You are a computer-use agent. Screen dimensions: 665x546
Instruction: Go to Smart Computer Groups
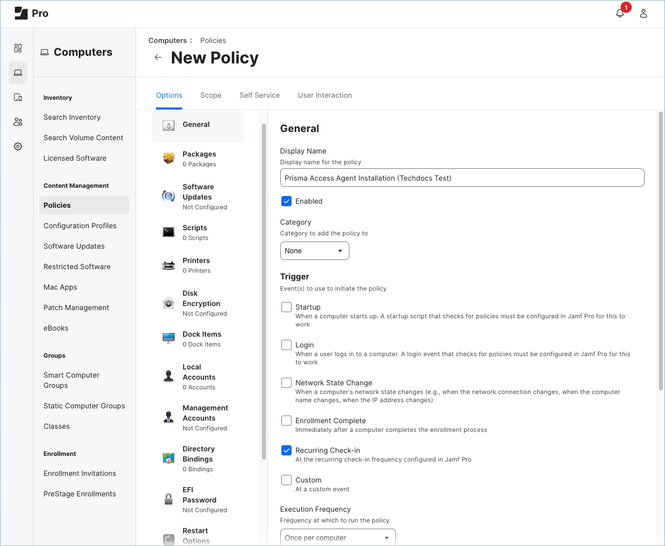click(72, 380)
